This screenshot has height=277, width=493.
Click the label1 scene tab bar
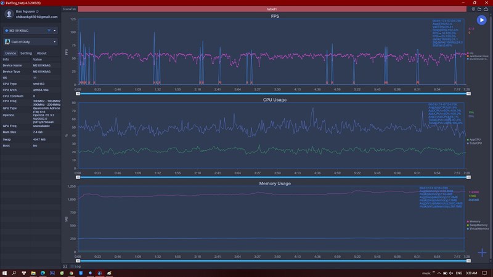(x=272, y=9)
